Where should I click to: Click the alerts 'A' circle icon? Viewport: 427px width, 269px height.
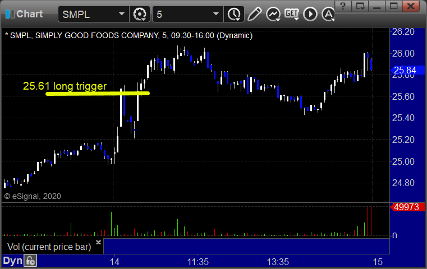tap(328, 14)
